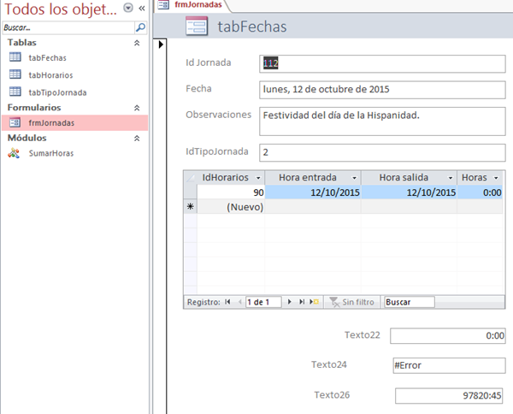Viewport: 513px width, 414px height.
Task: Click the record selector arrow of the form
Action: (161, 44)
